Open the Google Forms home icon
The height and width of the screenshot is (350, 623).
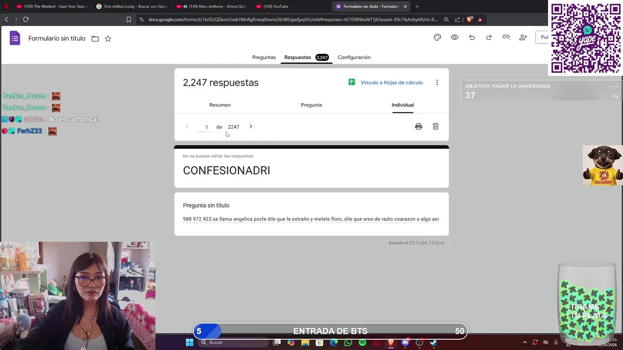(x=15, y=38)
